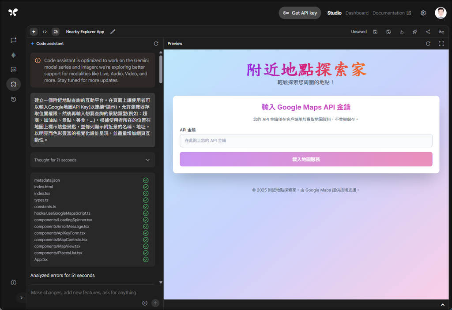Viewport: 452px width, 310px height.
Task: Open the media generation page from the sidebar
Action: (x=14, y=69)
